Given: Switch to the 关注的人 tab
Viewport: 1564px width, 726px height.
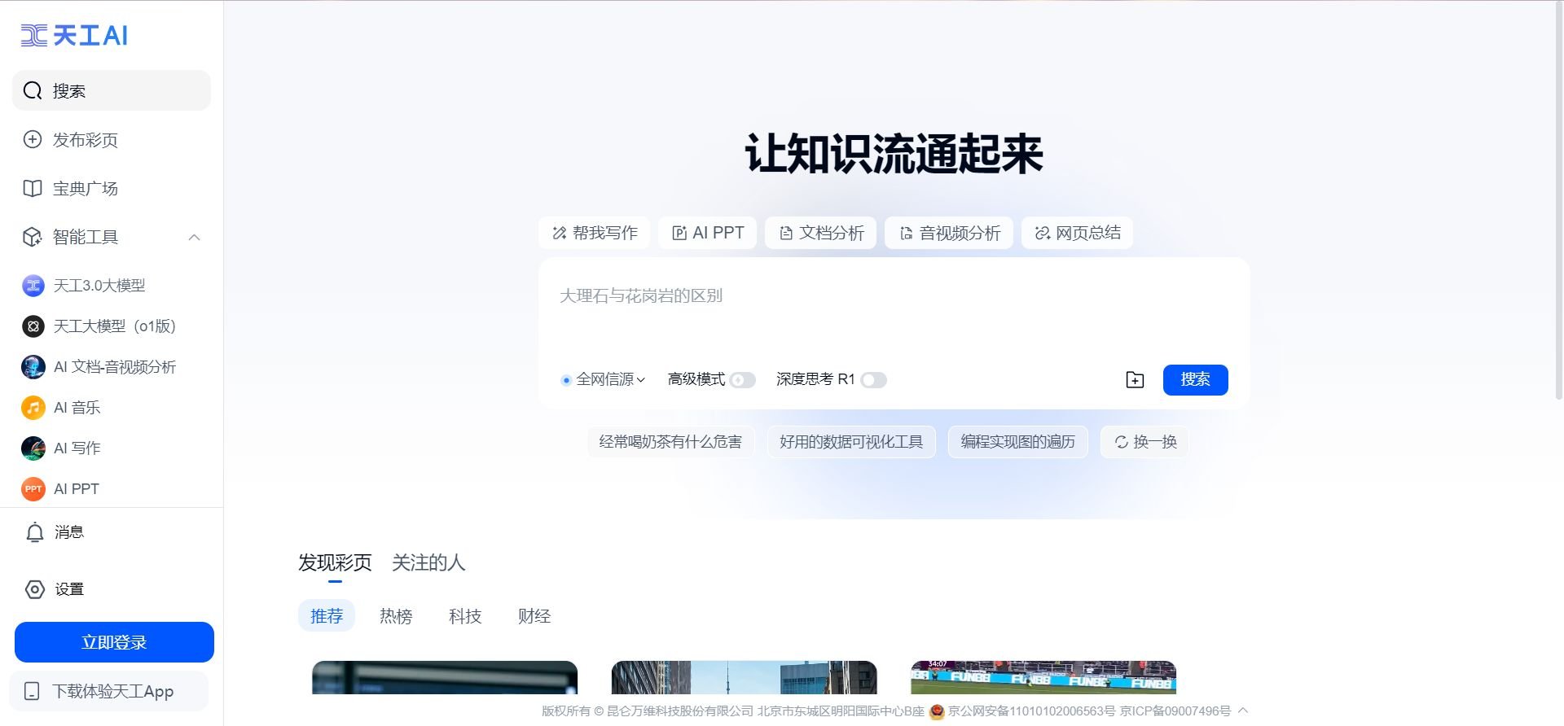Looking at the screenshot, I should pos(428,562).
